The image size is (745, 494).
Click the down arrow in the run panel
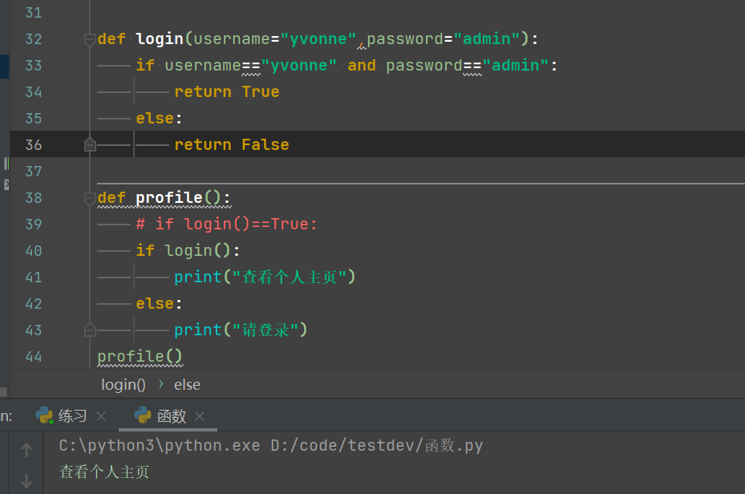click(x=26, y=480)
